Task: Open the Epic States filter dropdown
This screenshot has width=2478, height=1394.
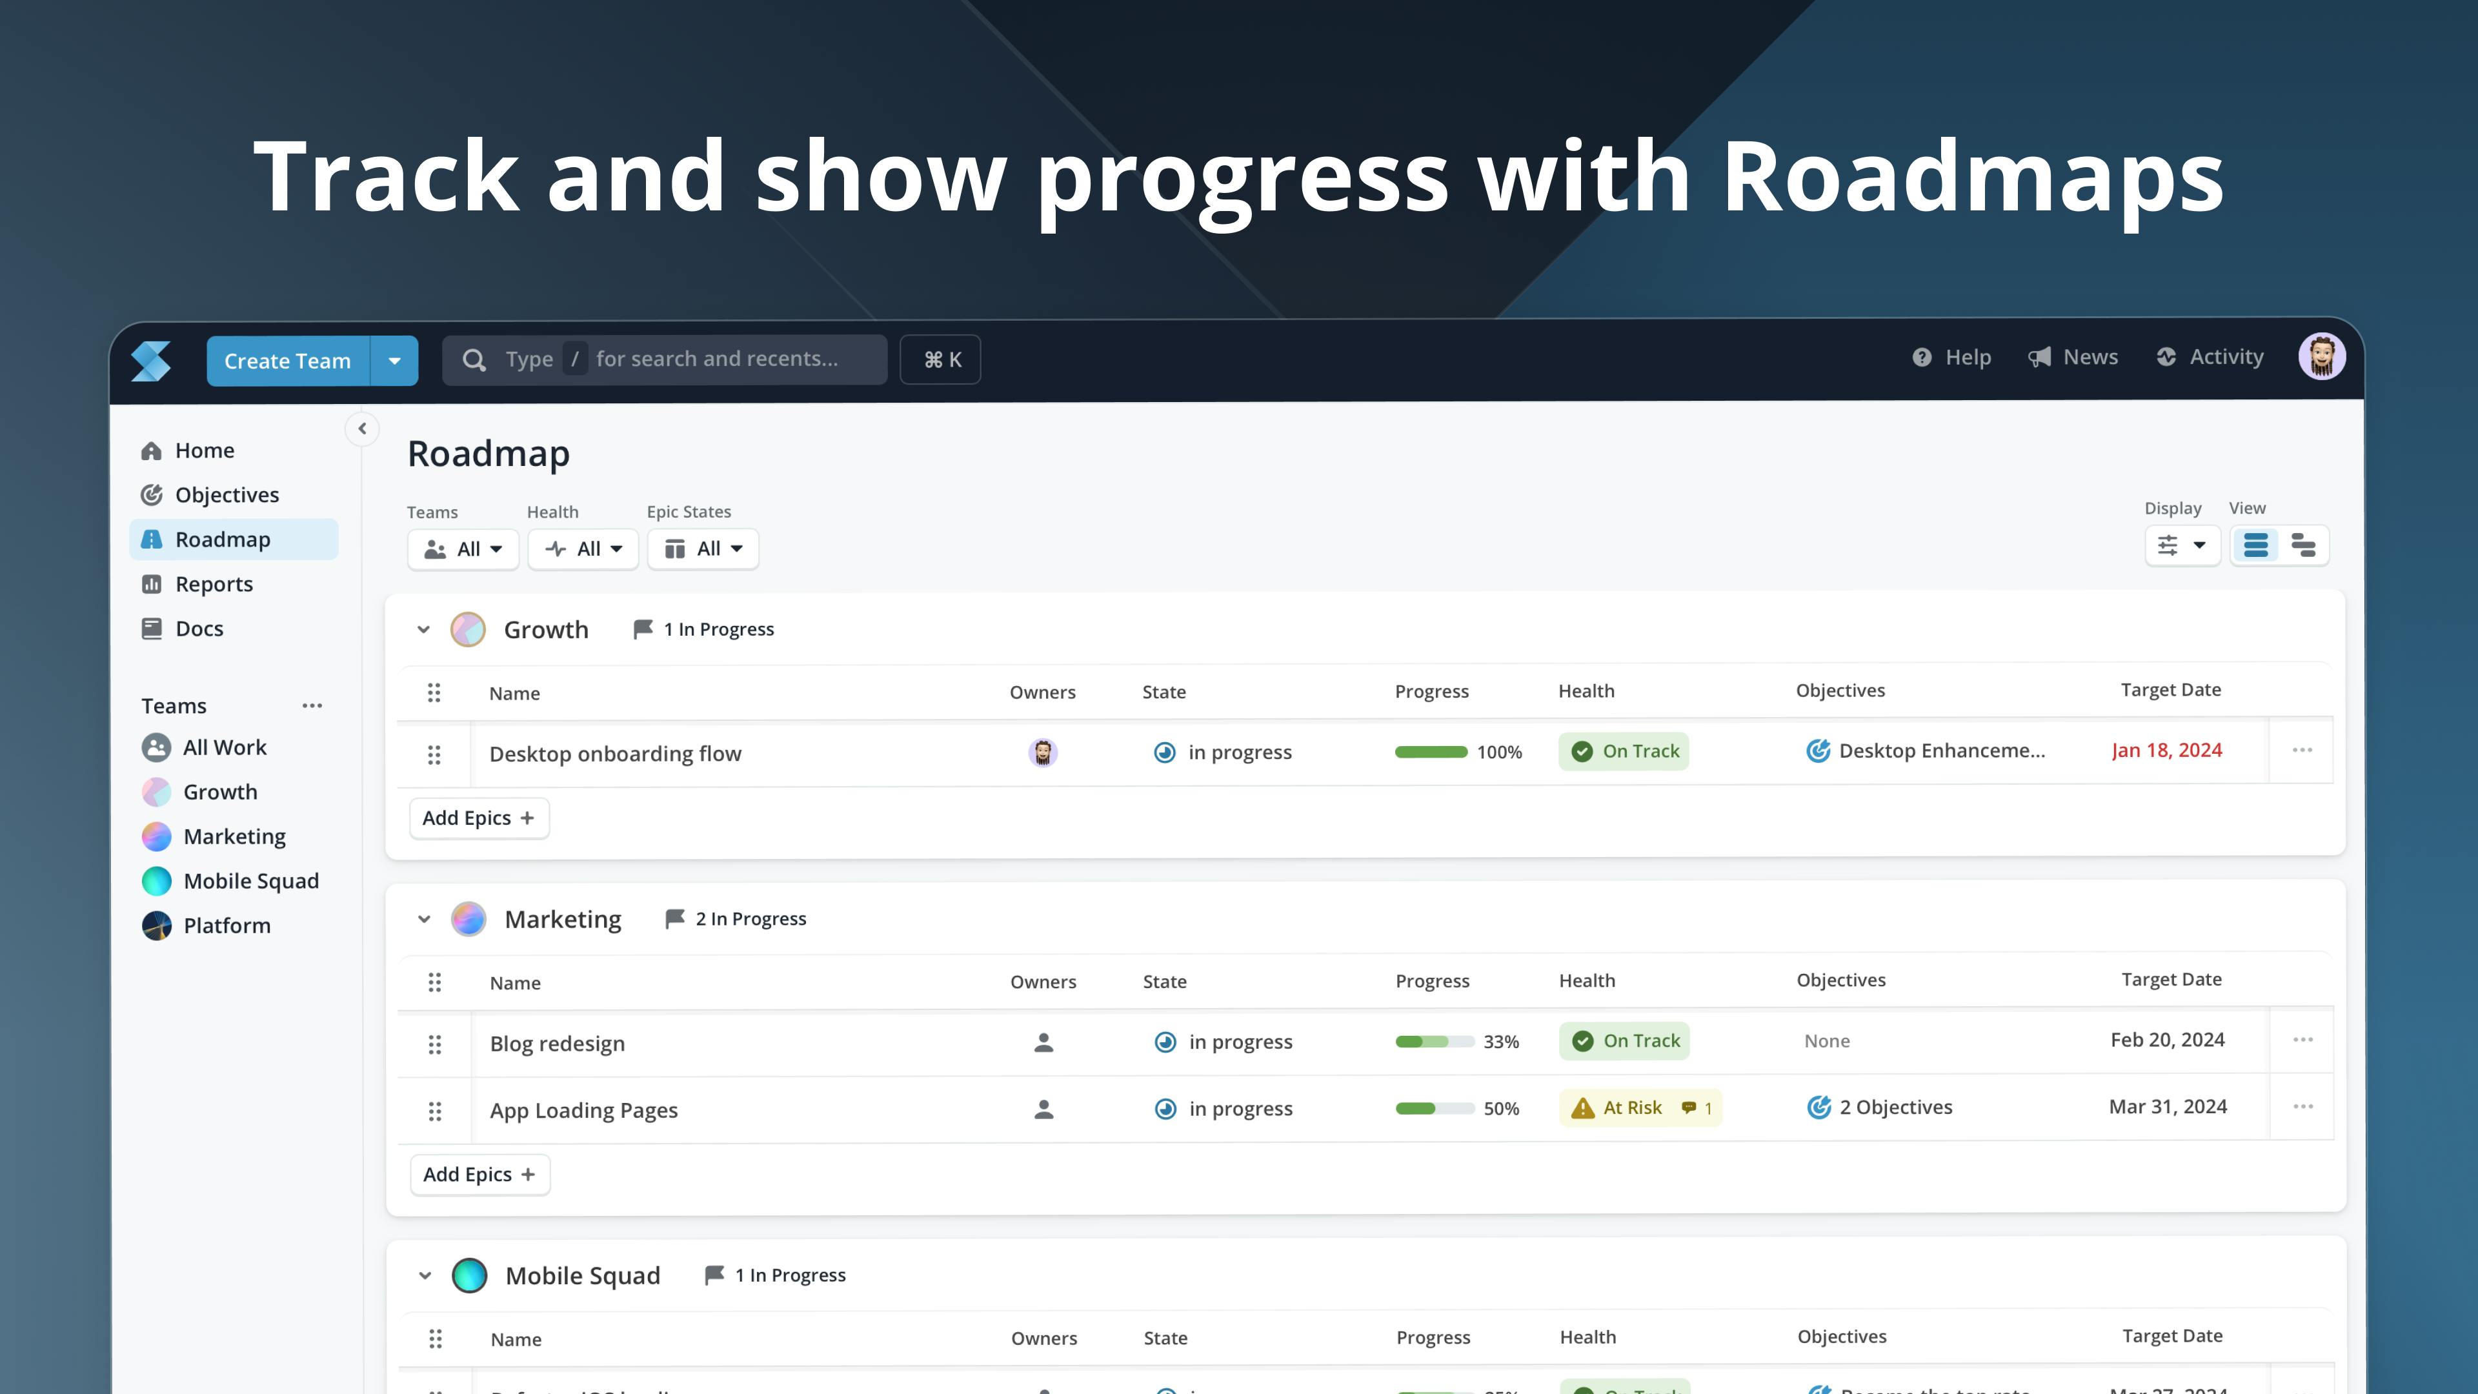Action: (703, 549)
